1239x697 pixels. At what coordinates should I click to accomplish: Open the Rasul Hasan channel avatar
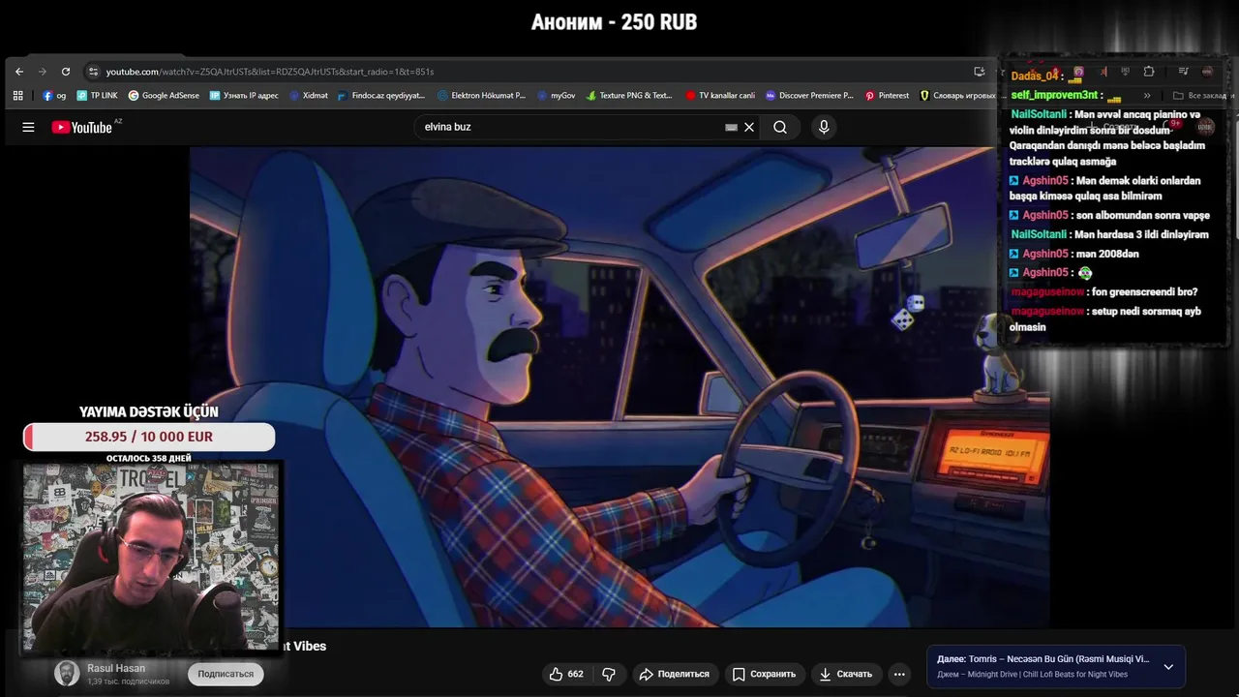67,674
